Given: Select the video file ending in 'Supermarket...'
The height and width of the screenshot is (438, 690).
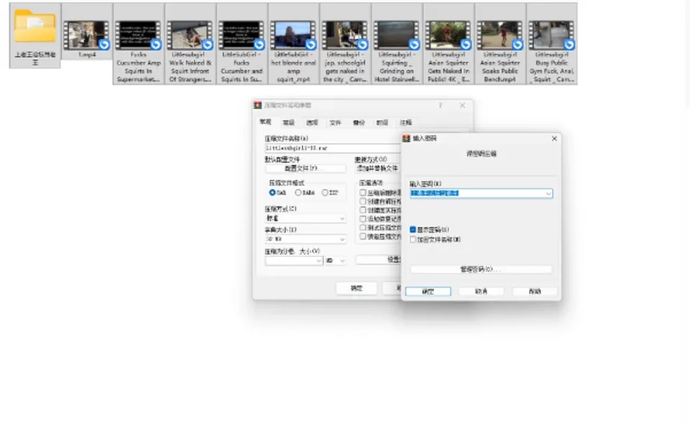Looking at the screenshot, I should point(139,44).
